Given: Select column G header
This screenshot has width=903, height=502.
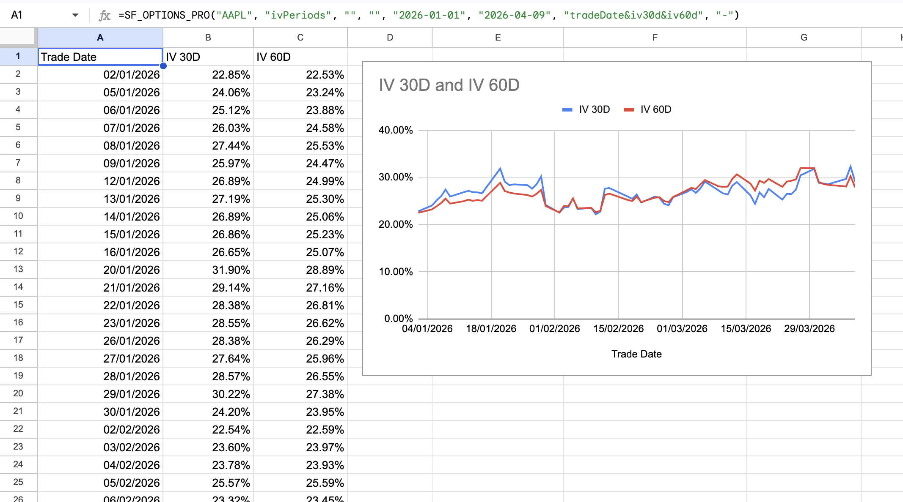Looking at the screenshot, I should click(804, 38).
